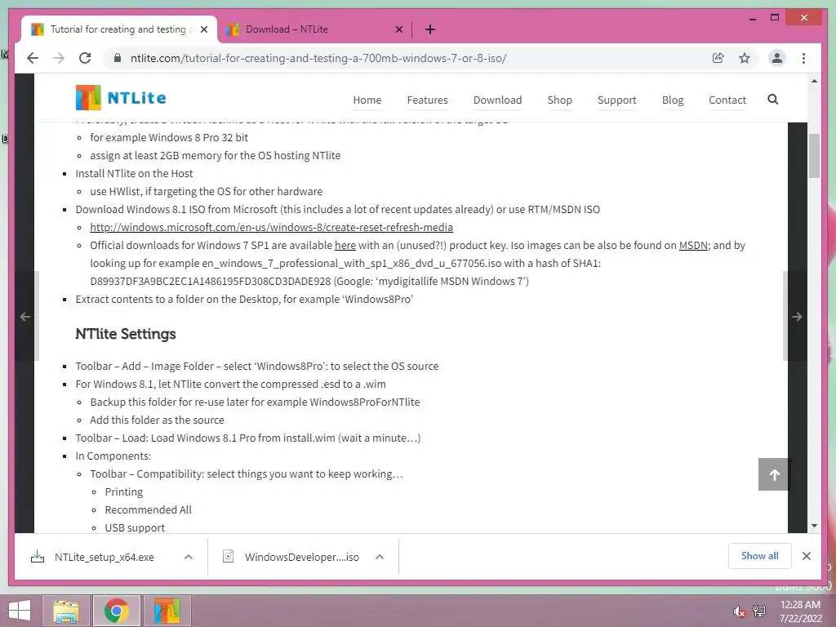This screenshot has width=836, height=627.
Task: Follow the 'here' link for Windows 7 SP1
Action: click(345, 245)
